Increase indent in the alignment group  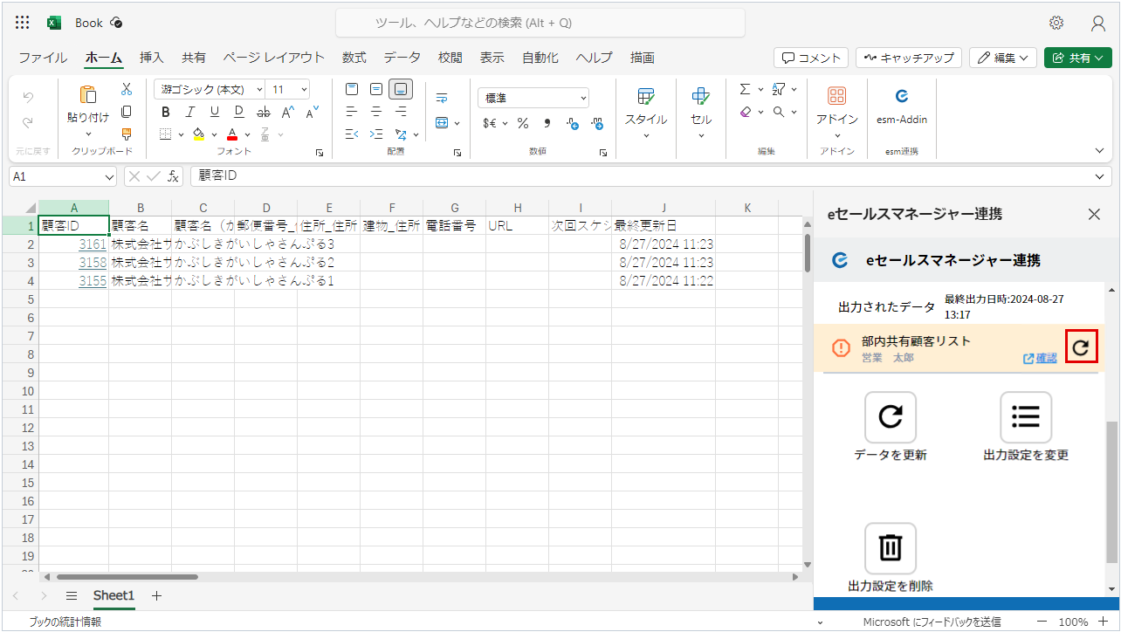pos(376,134)
